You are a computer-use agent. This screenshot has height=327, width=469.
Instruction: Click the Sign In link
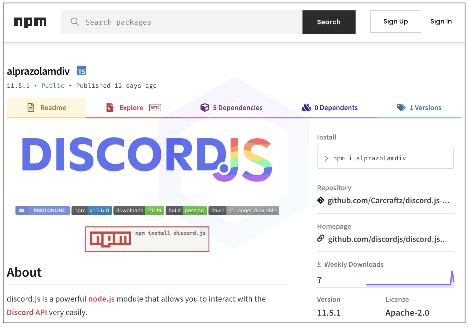click(x=441, y=22)
